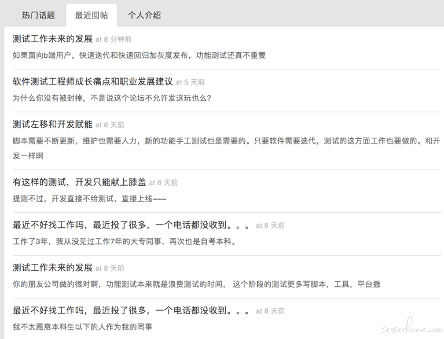Open 测试工作未来的发展 posted 8 分钟前
Screen dimensions: 444x339
pos(53,39)
